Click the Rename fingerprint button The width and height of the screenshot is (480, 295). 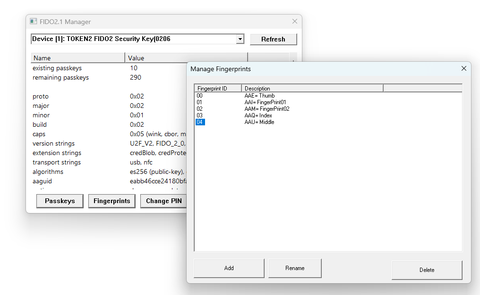coord(295,268)
